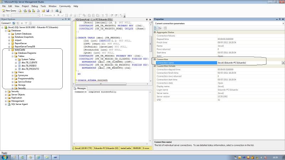Collapse the testeCastle database node
285x160 pixels.
pos(9,50)
